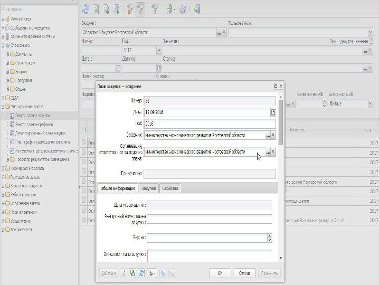Click the blue Refresh arrows toolbar icon
Screen dimensions: 380x285
point(85,9)
